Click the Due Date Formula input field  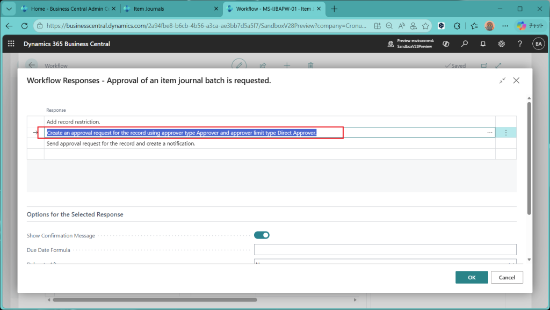point(385,250)
